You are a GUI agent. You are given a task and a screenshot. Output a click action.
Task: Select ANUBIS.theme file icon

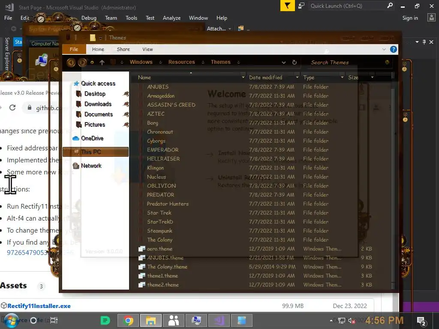click(x=142, y=257)
